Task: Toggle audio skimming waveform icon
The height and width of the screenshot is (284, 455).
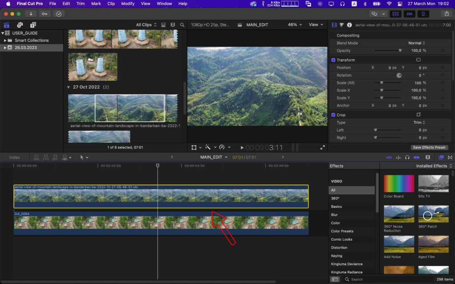Action: 398,158
